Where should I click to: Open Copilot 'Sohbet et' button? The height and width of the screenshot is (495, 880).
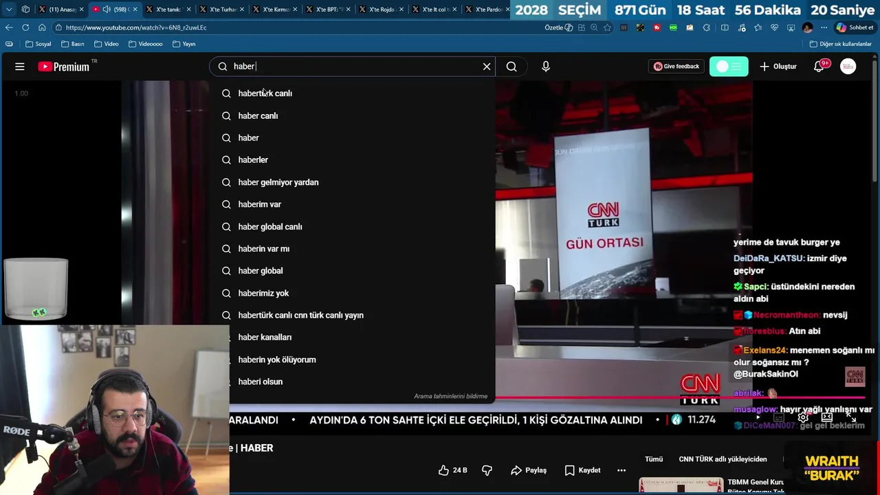click(855, 27)
